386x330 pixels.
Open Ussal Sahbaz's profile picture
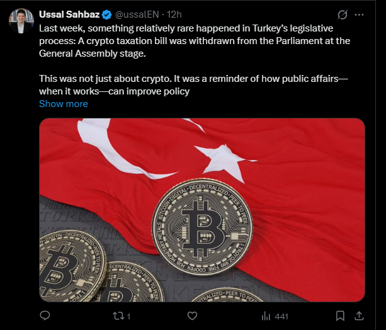[x=21, y=21]
